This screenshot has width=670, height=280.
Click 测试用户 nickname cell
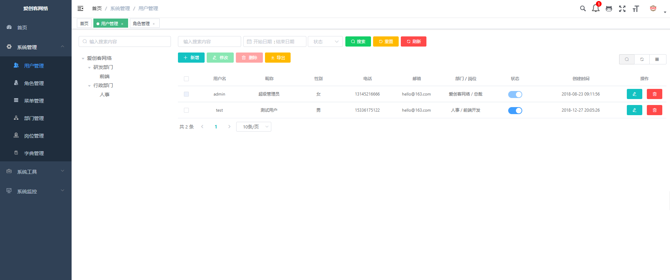(x=269, y=110)
